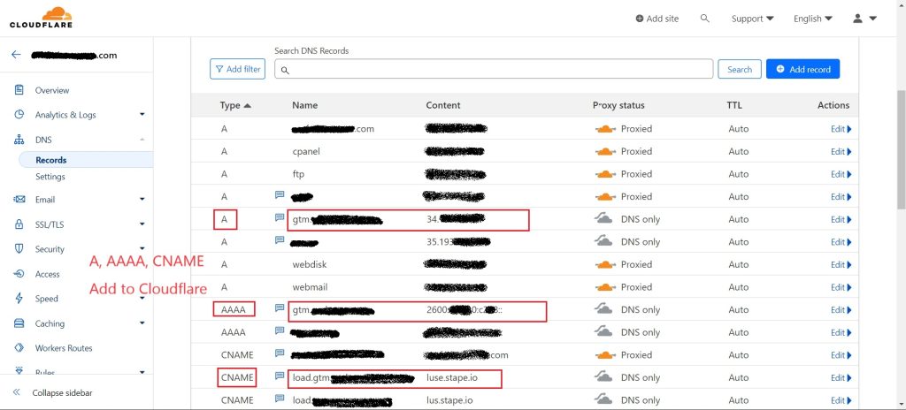Expand the SSL/TLS submenu arrow
The image size is (906, 410).
pyautogui.click(x=142, y=224)
